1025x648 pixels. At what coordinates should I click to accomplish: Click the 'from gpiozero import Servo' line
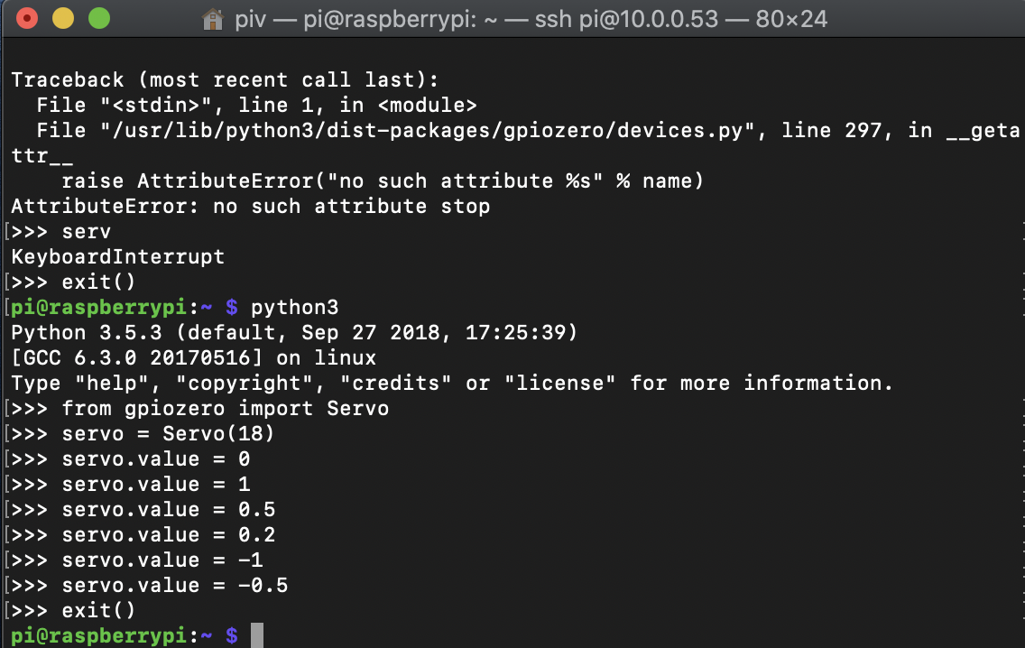226,409
